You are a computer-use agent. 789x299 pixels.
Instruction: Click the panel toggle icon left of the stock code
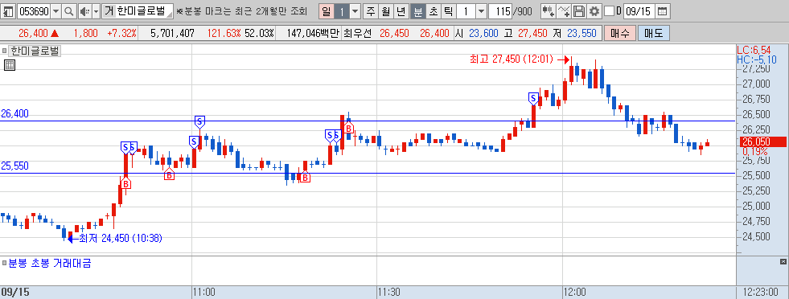coord(9,11)
